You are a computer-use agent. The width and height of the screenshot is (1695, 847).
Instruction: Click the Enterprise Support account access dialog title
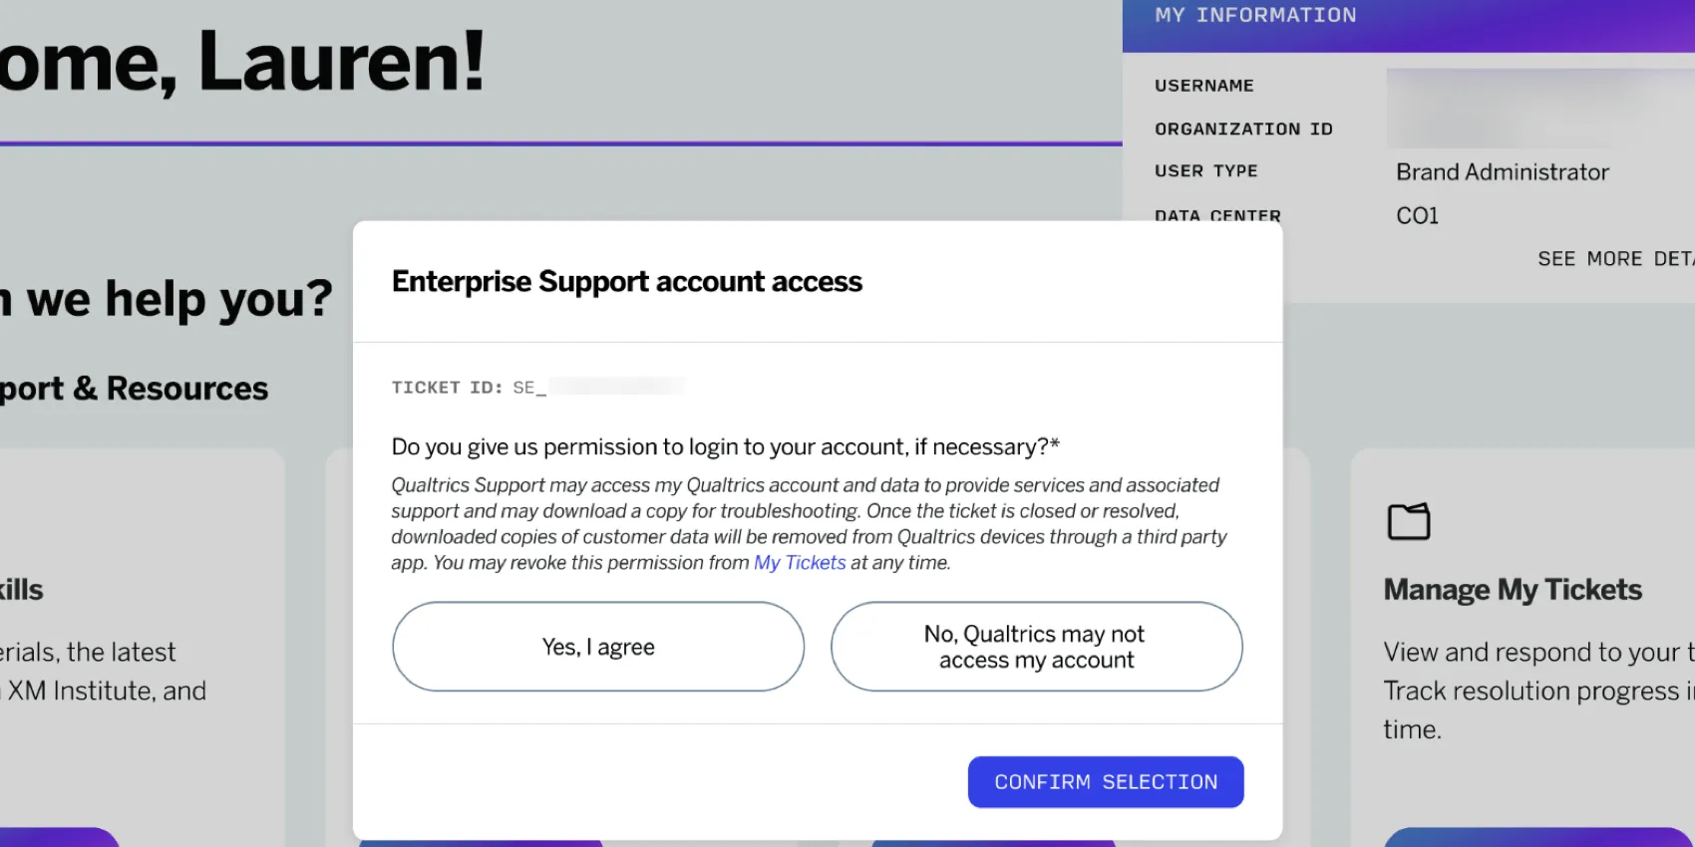point(627,281)
